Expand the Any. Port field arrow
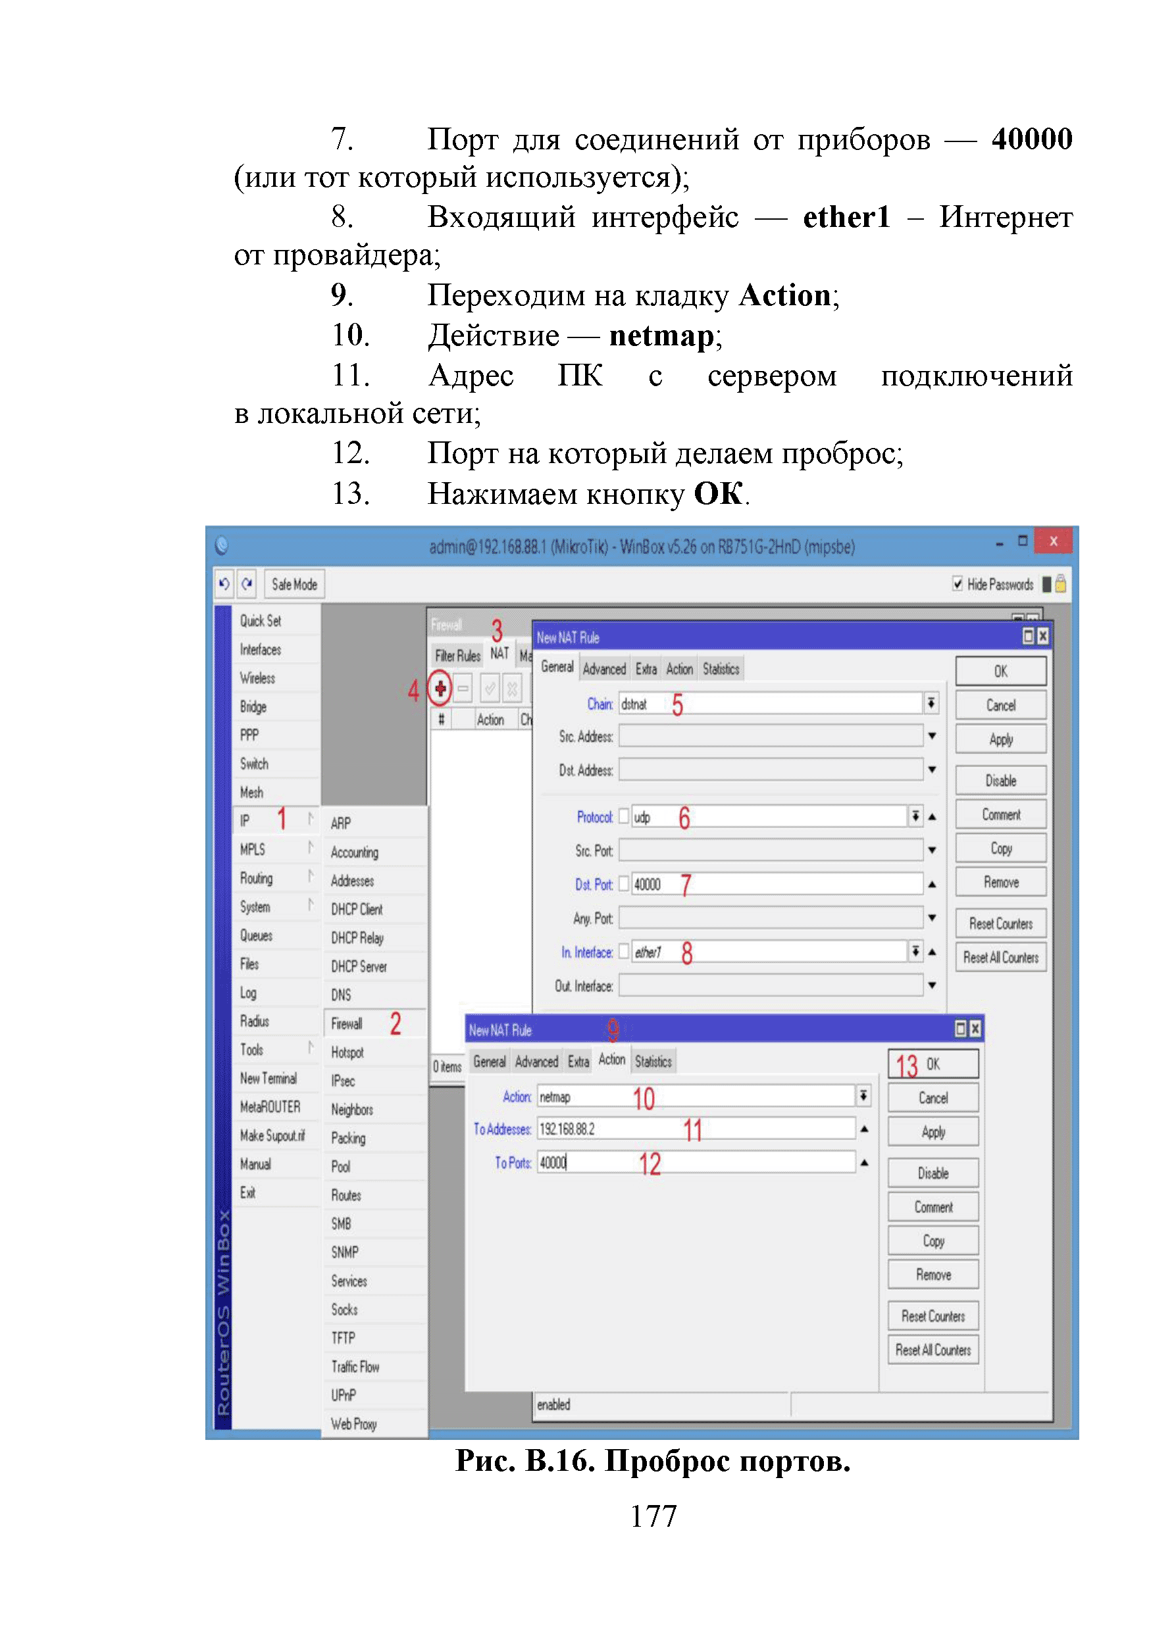Image resolution: width=1151 pixels, height=1632 pixels. tap(931, 918)
